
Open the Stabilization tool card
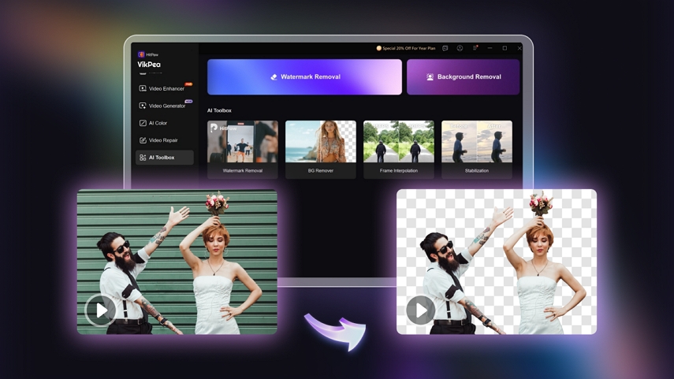477,149
